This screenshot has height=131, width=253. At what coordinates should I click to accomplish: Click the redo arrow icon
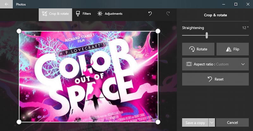[x=168, y=14]
